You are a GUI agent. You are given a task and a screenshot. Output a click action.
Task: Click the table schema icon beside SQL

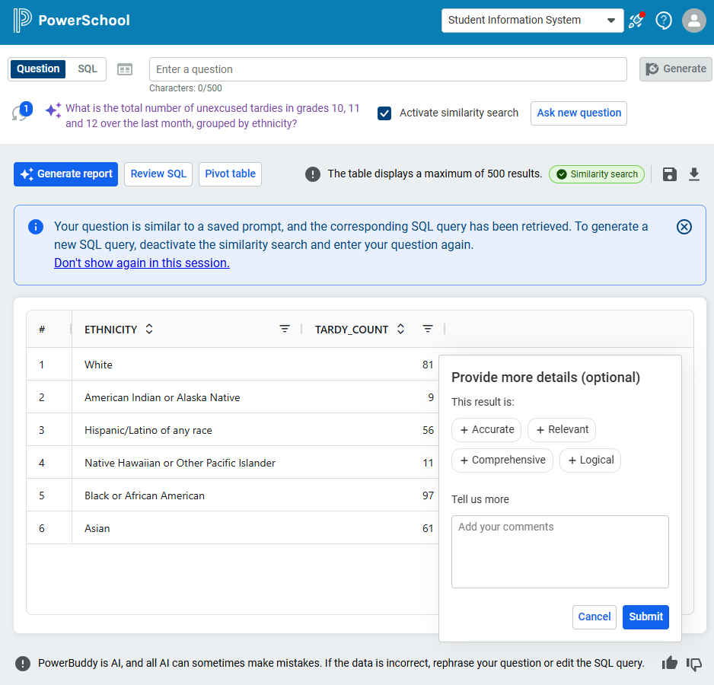(x=125, y=69)
